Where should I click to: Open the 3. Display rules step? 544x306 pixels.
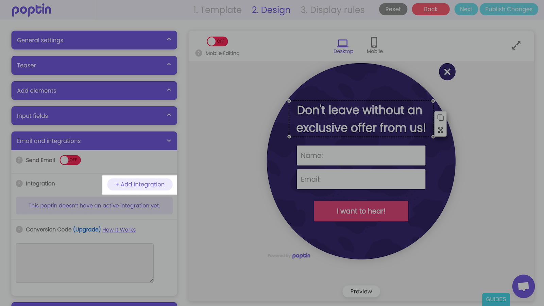332,10
